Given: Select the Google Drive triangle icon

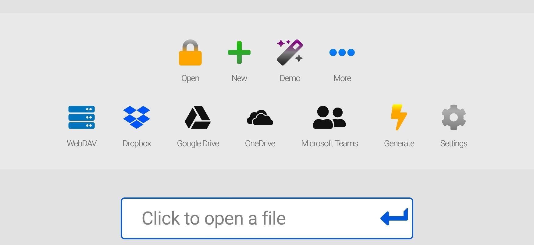Looking at the screenshot, I should pos(198,117).
